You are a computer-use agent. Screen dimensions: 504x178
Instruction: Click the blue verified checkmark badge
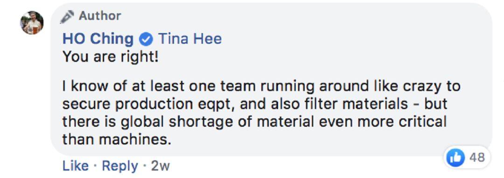[x=145, y=40]
